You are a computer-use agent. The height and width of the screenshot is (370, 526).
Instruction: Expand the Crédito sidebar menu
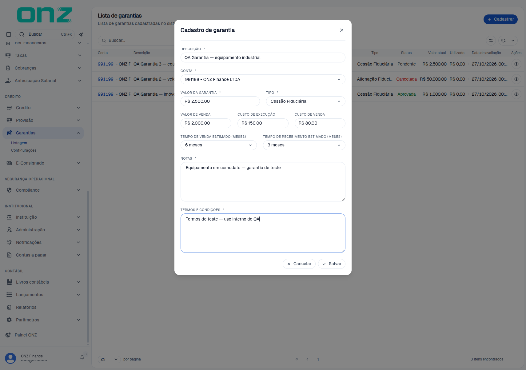tap(43, 108)
